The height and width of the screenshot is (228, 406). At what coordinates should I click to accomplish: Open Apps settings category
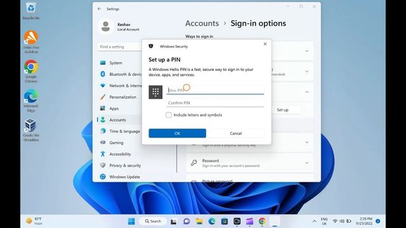coord(114,108)
